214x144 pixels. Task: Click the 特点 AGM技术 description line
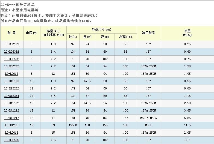tap(49, 15)
